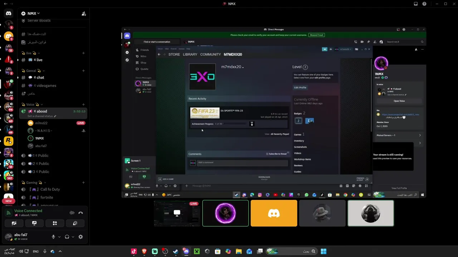Open the Rockstar Games server icon
This screenshot has width=458, height=257.
click(x=9, y=141)
